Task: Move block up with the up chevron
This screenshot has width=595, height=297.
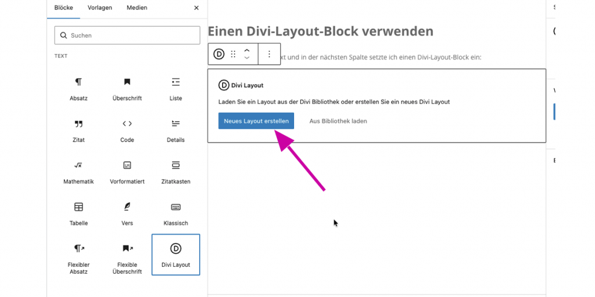Action: 247,50
